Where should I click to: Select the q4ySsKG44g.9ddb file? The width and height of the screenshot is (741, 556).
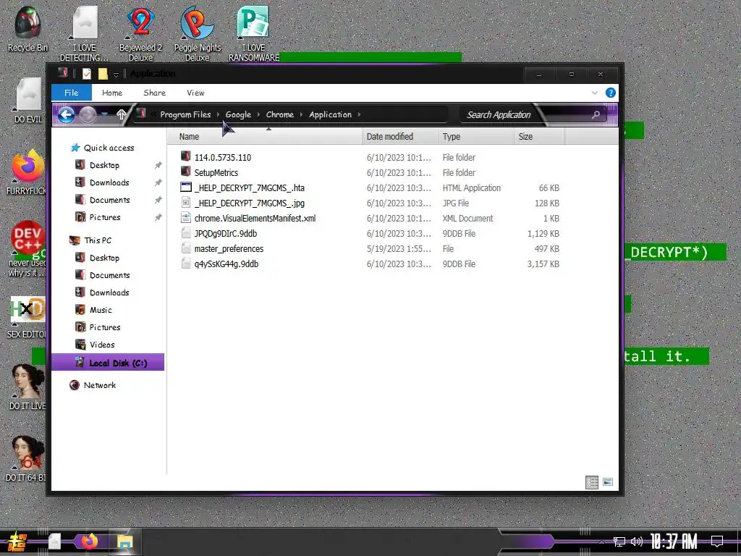click(226, 264)
